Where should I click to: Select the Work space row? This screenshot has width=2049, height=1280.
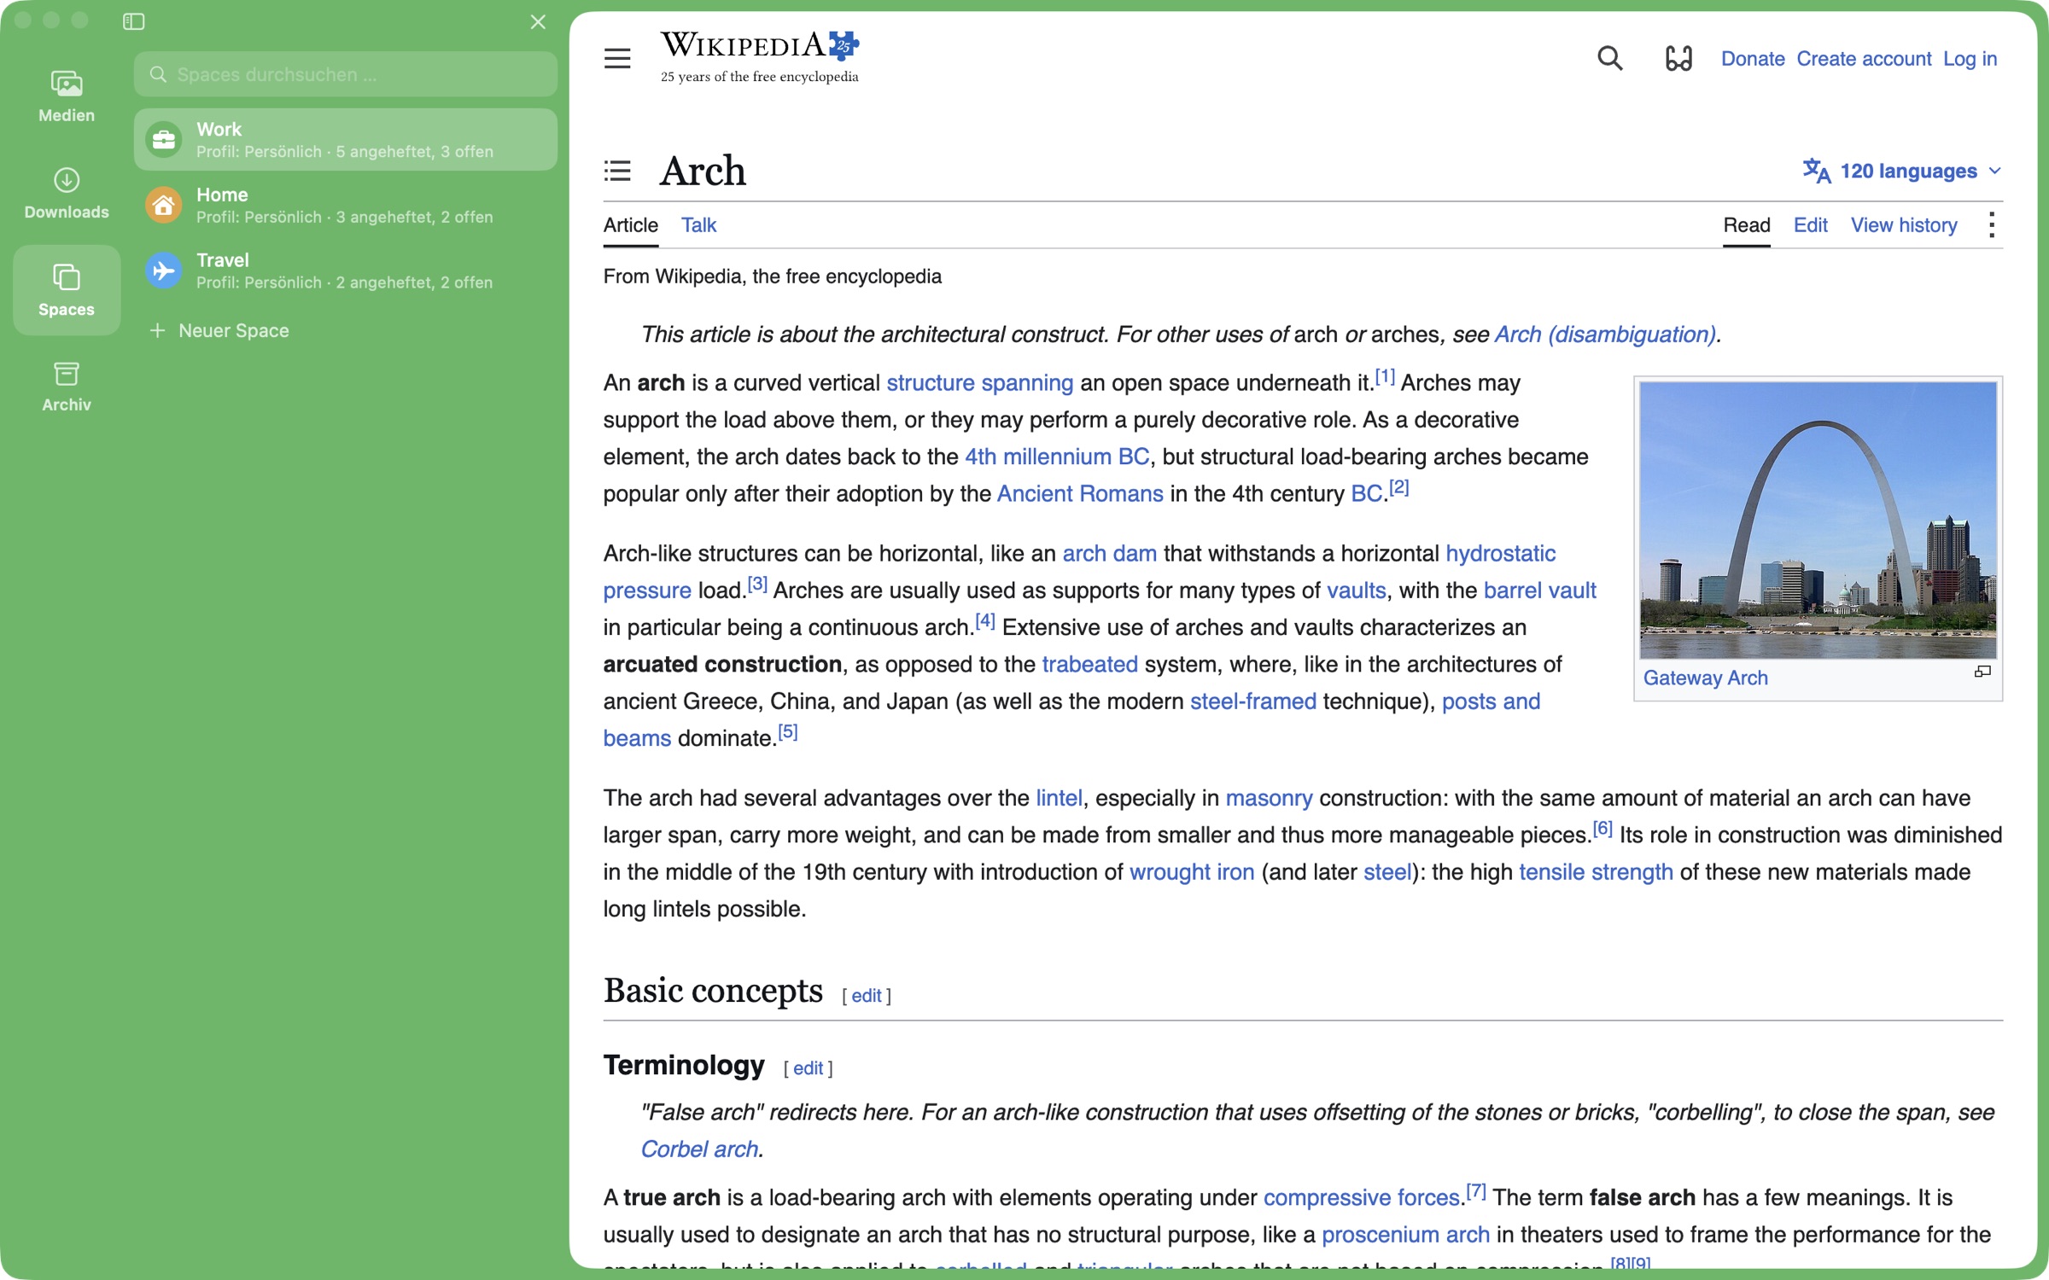[346, 139]
